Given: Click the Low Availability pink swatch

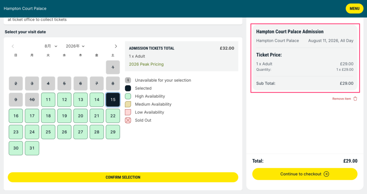Looking at the screenshot, I should tap(128, 112).
